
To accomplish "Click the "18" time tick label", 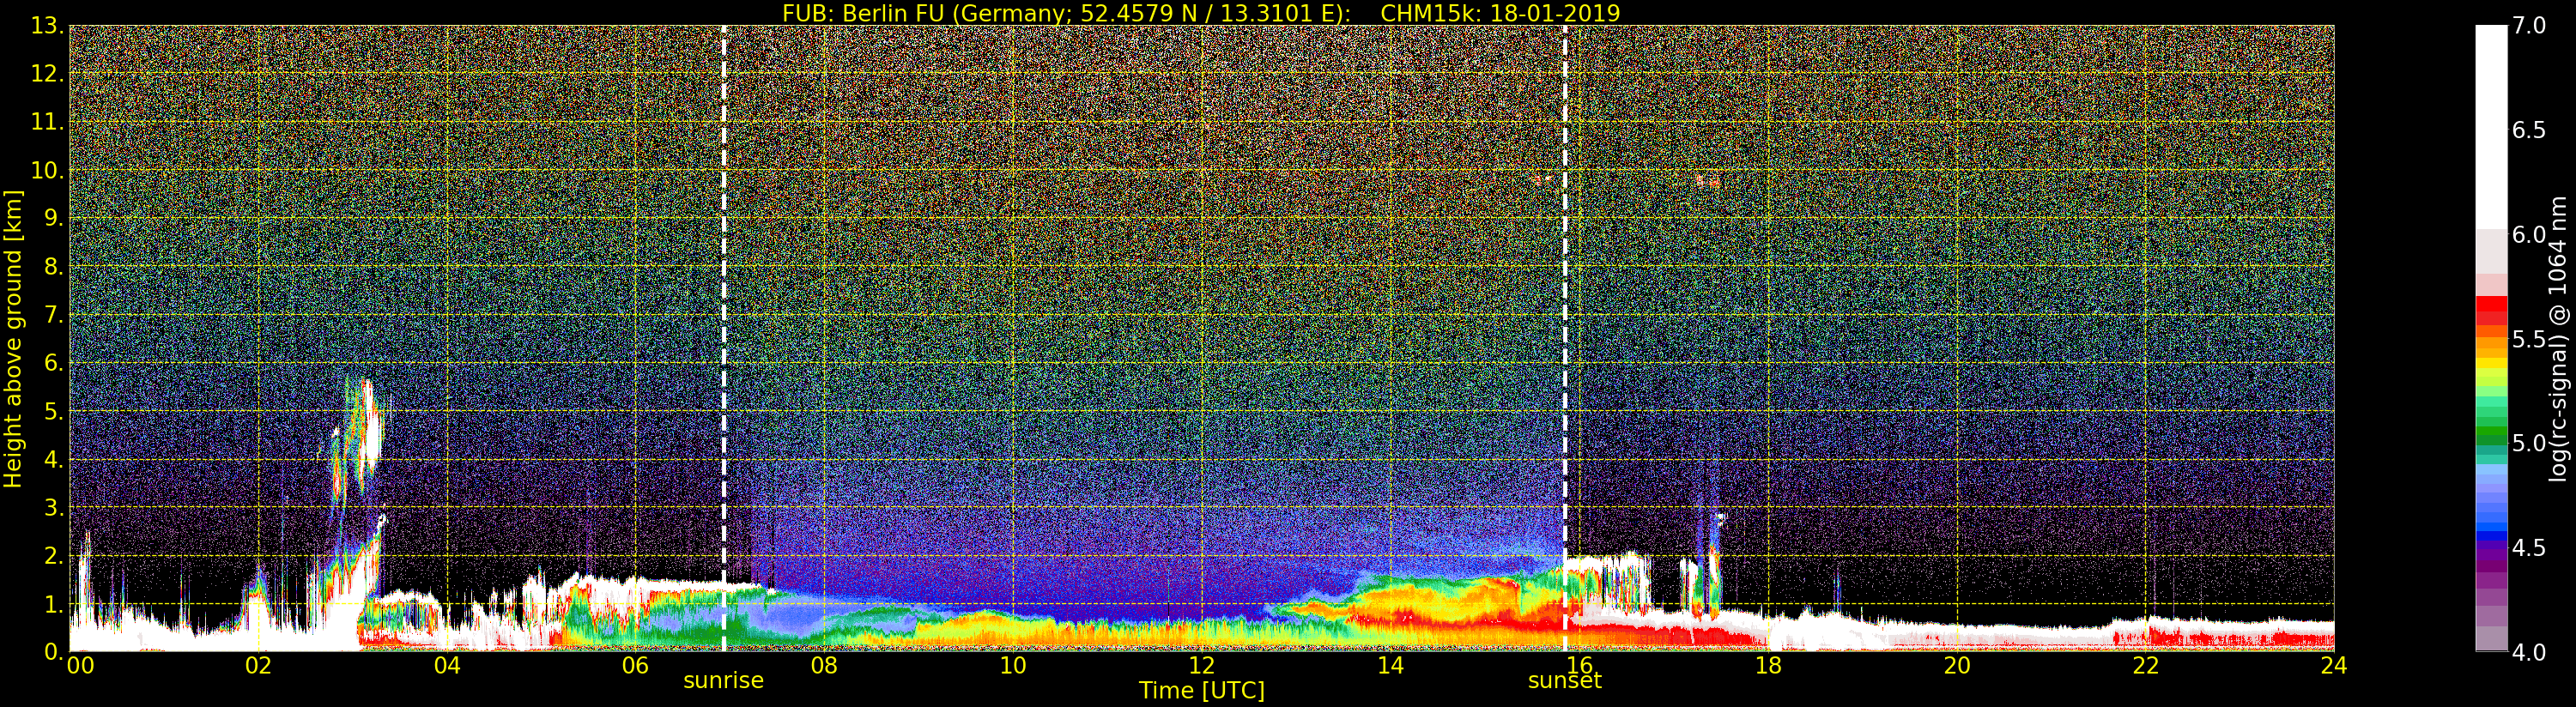I will click(x=1768, y=666).
